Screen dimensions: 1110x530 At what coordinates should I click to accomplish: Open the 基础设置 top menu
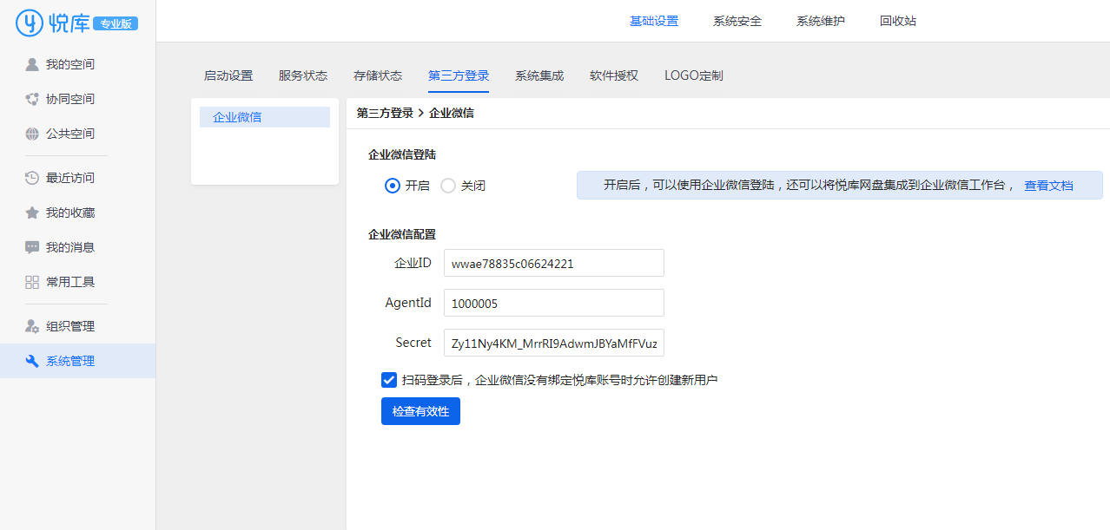tap(654, 21)
